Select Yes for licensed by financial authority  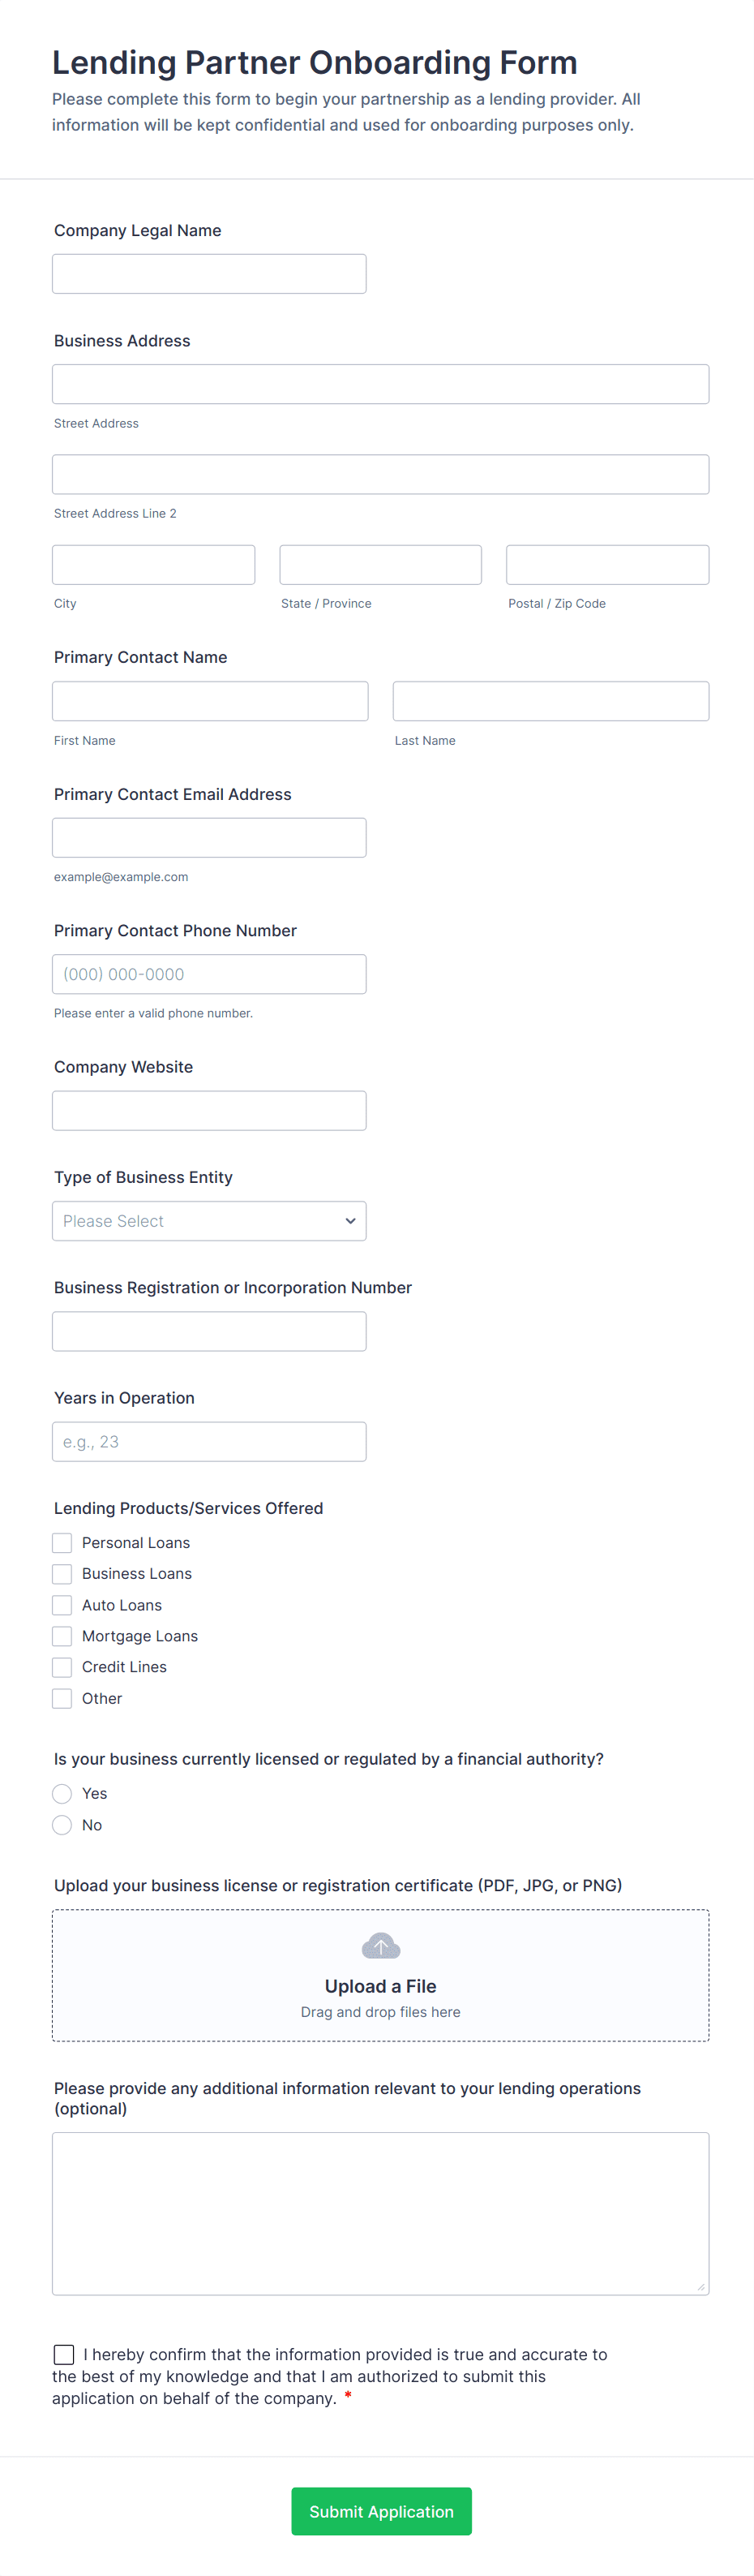click(x=62, y=1794)
